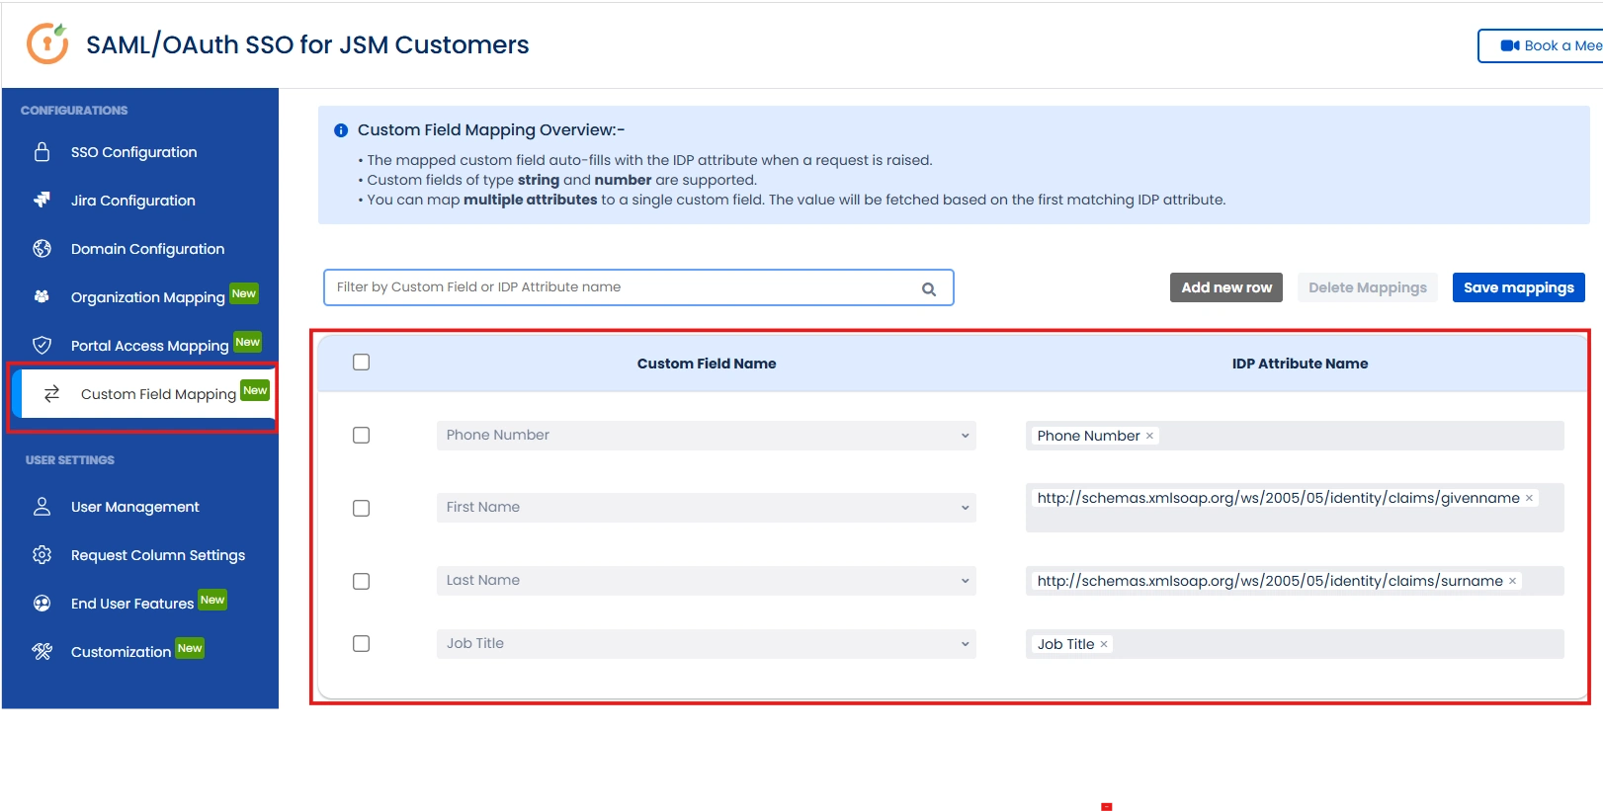This screenshot has height=812, width=1603.
Task: Select Portal Access Mapping in sidebar
Action: click(149, 346)
